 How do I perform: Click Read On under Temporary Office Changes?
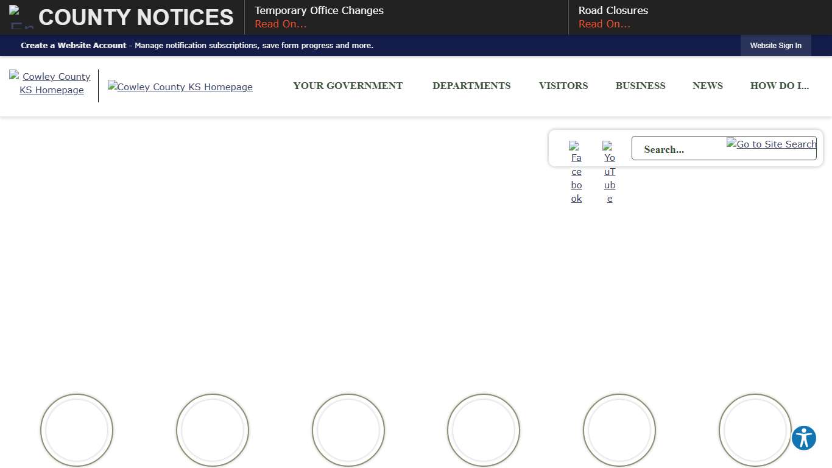pos(280,24)
